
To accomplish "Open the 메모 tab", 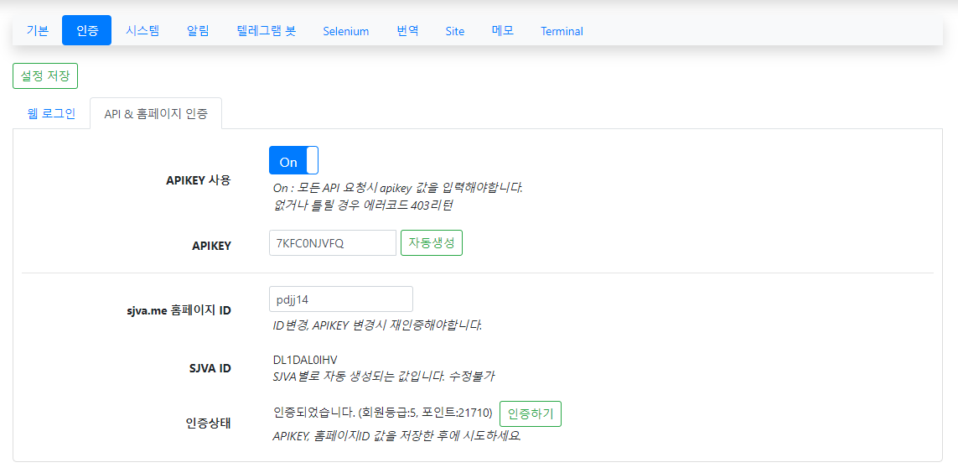I will [503, 31].
